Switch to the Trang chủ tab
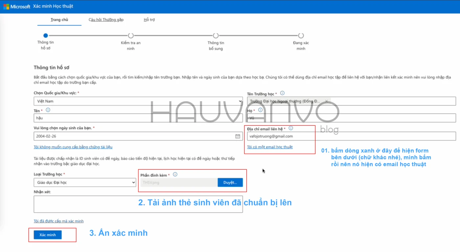 (x=59, y=20)
